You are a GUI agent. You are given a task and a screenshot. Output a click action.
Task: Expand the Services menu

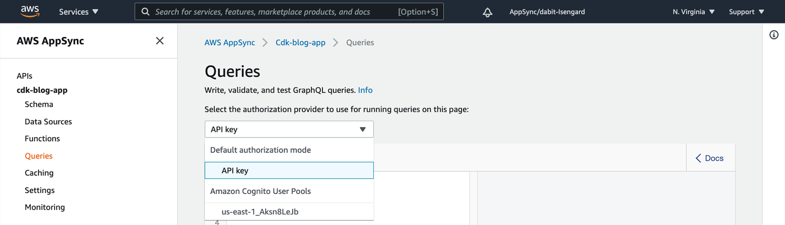[x=79, y=11]
